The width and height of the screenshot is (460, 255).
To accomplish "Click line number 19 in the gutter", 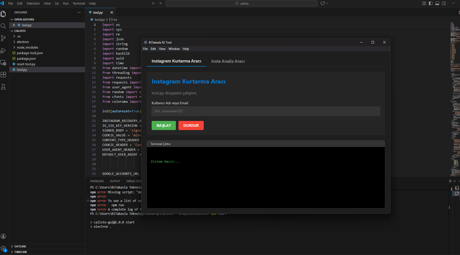I will pos(94,111).
